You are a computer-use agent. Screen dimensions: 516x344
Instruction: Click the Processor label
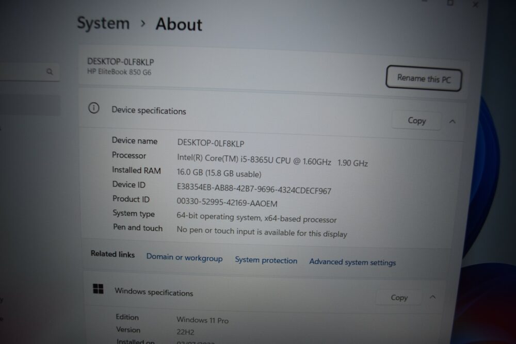pyautogui.click(x=129, y=155)
